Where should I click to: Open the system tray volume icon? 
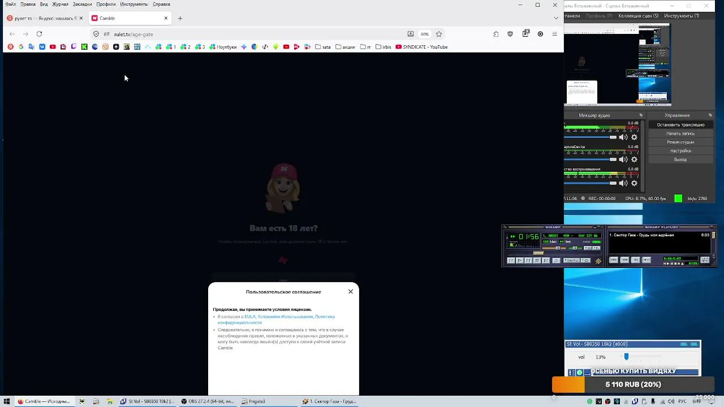click(x=671, y=401)
